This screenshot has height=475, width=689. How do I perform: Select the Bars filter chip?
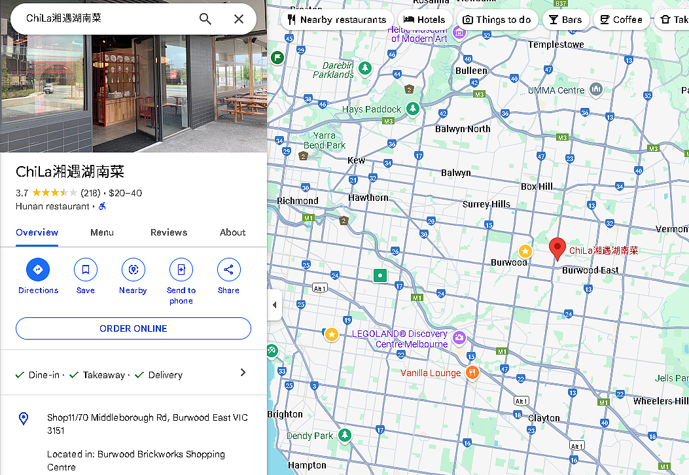point(565,20)
